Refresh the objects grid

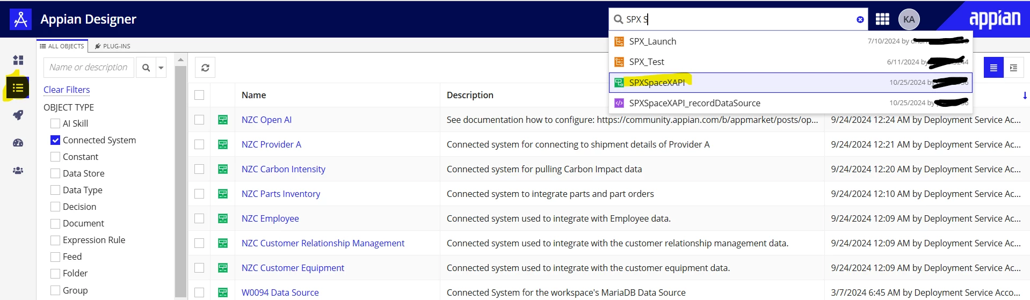[x=205, y=68]
